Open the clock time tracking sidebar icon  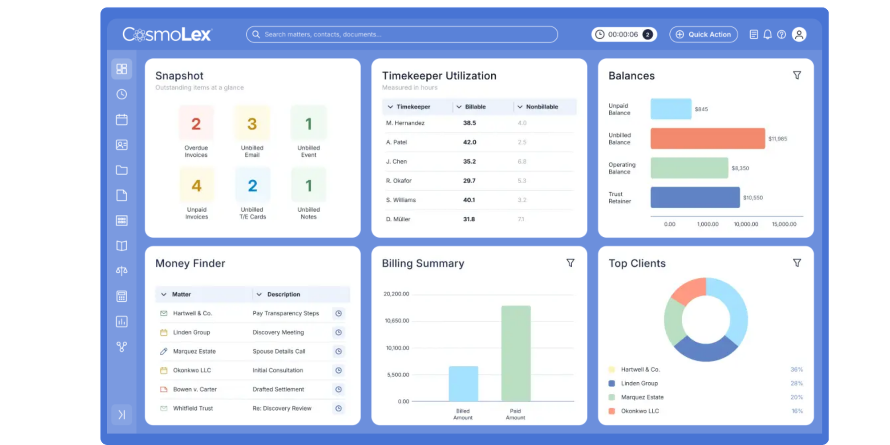pyautogui.click(x=121, y=94)
